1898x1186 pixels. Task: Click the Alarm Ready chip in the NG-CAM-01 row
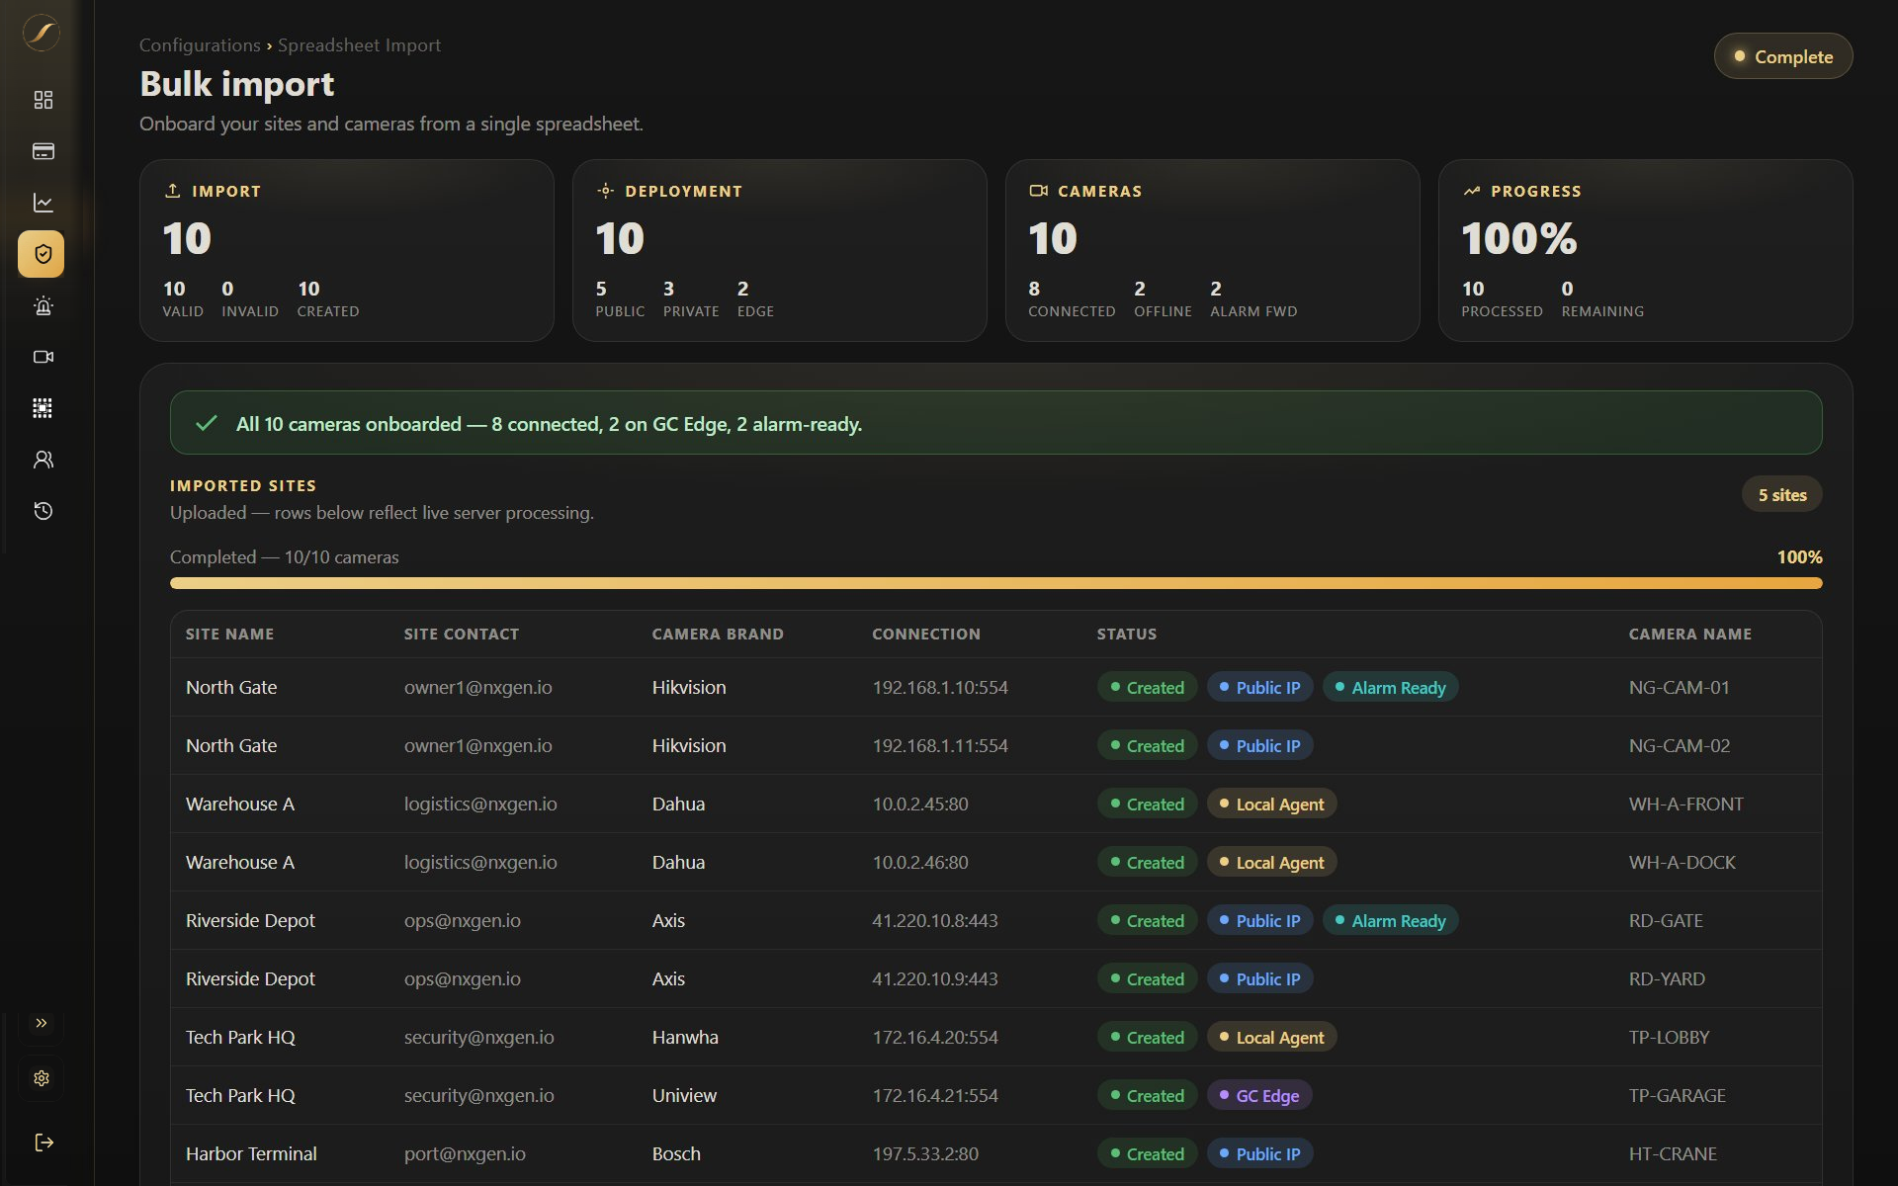click(1390, 687)
